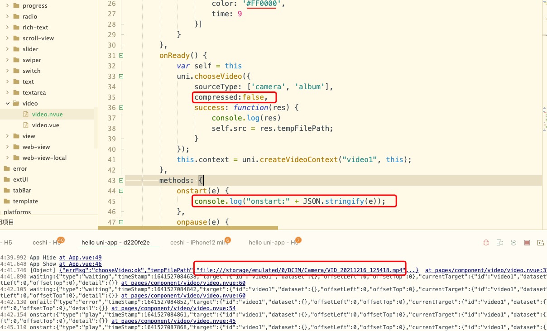
Task: Toggle code fold at line 31 onReady
Action: pyautogui.click(x=121, y=55)
